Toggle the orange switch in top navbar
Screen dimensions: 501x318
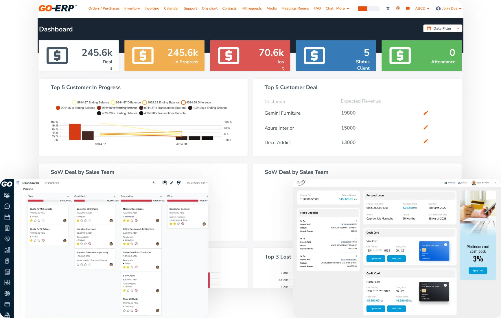pyautogui.click(x=368, y=9)
